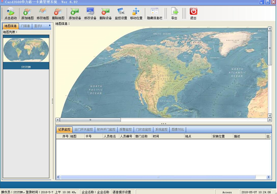Screen dimensions: 277x194
Task: Click the map vertical scrollbar thumb
Action: [269, 48]
